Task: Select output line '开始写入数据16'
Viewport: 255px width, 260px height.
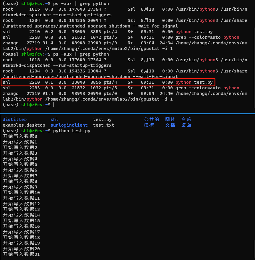Action: pos(21,226)
